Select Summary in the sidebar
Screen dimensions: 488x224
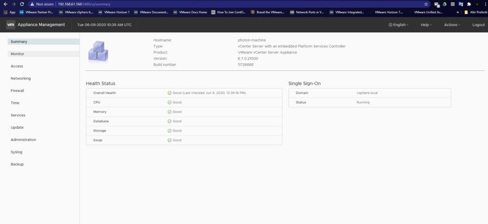pyautogui.click(x=43, y=42)
